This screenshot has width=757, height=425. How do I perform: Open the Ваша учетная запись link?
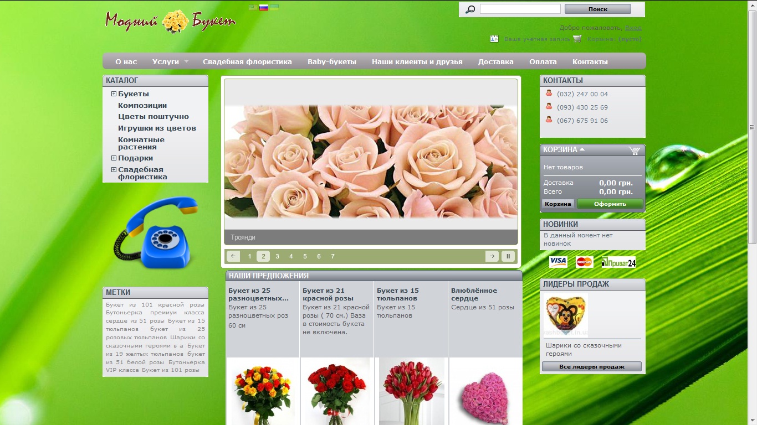pyautogui.click(x=537, y=39)
